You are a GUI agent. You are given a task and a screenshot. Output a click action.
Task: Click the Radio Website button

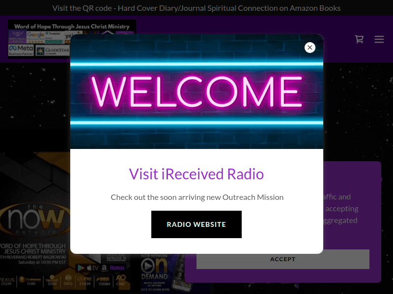(196, 224)
